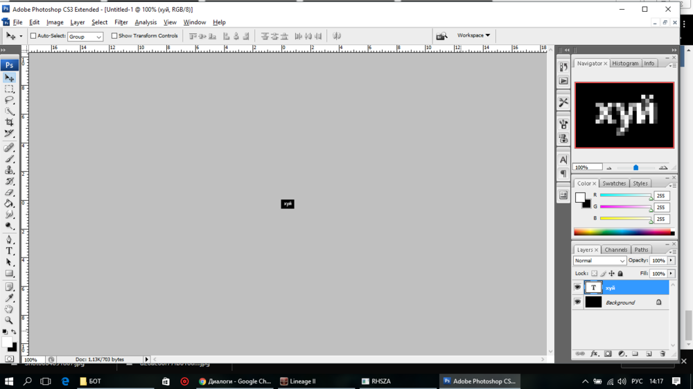Open Google Chrome Диалоги taskbar button
Viewport: 693px width, 389px height.
(235, 381)
